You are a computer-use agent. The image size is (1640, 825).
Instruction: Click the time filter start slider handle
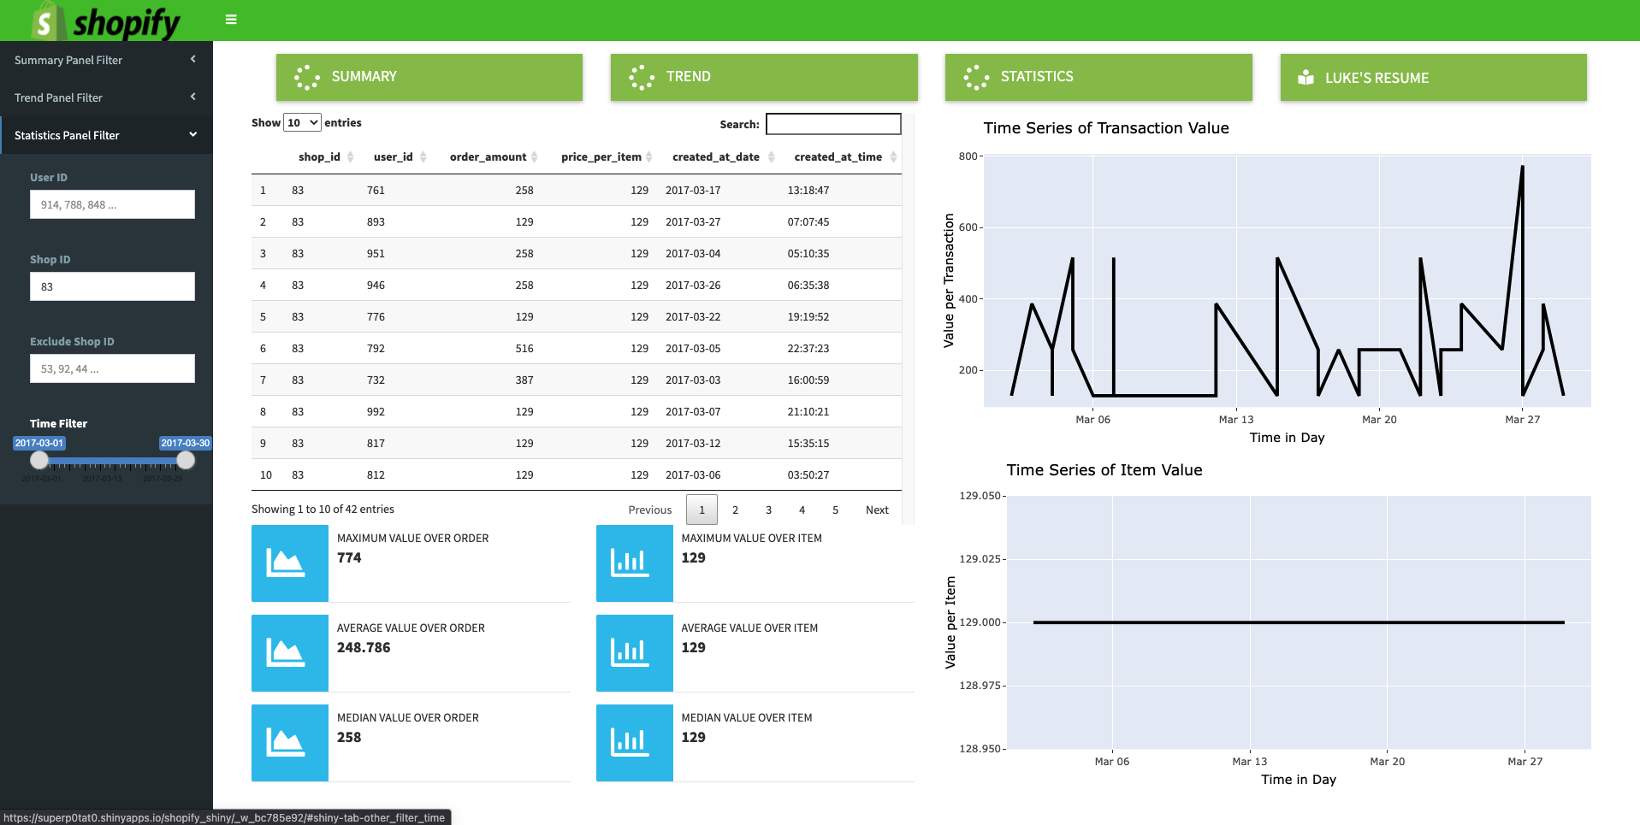click(x=39, y=461)
